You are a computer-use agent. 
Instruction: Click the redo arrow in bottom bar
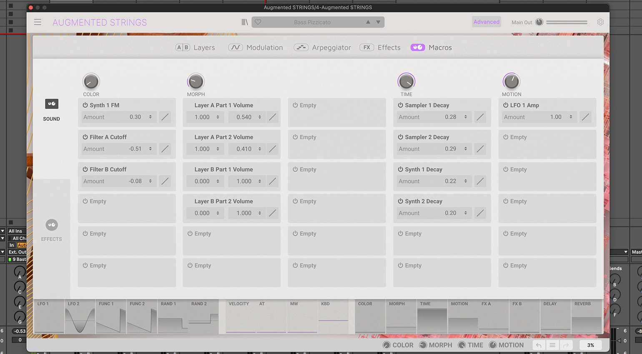tap(566, 345)
